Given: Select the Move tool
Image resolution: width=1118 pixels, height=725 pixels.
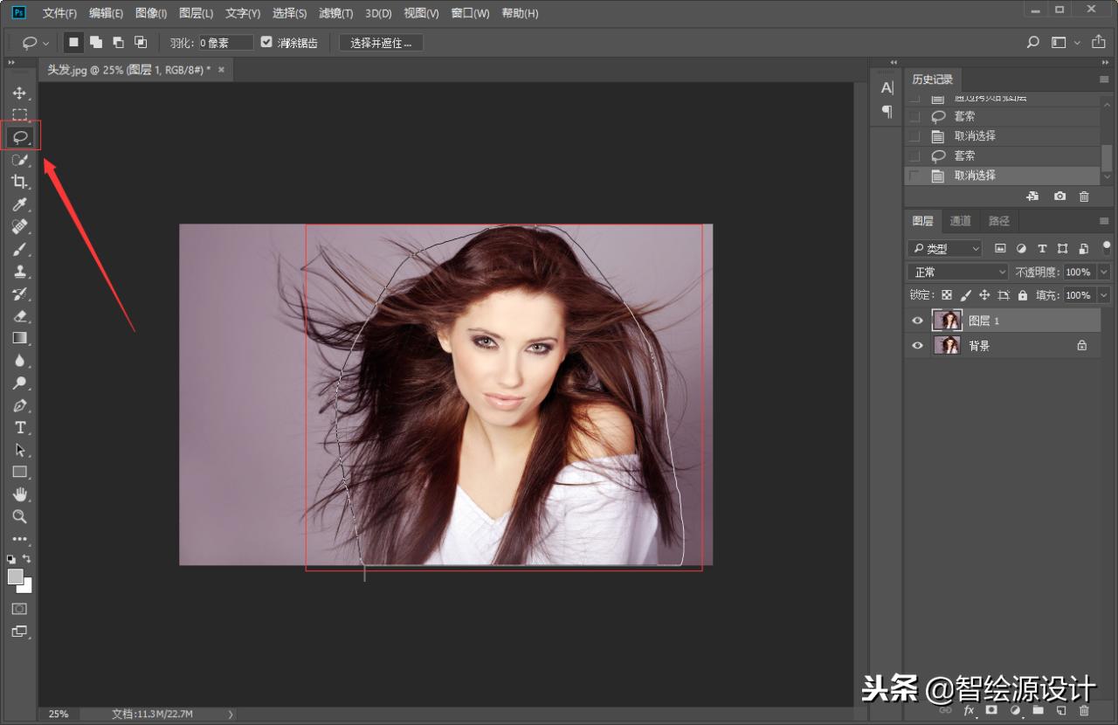Looking at the screenshot, I should [x=19, y=93].
